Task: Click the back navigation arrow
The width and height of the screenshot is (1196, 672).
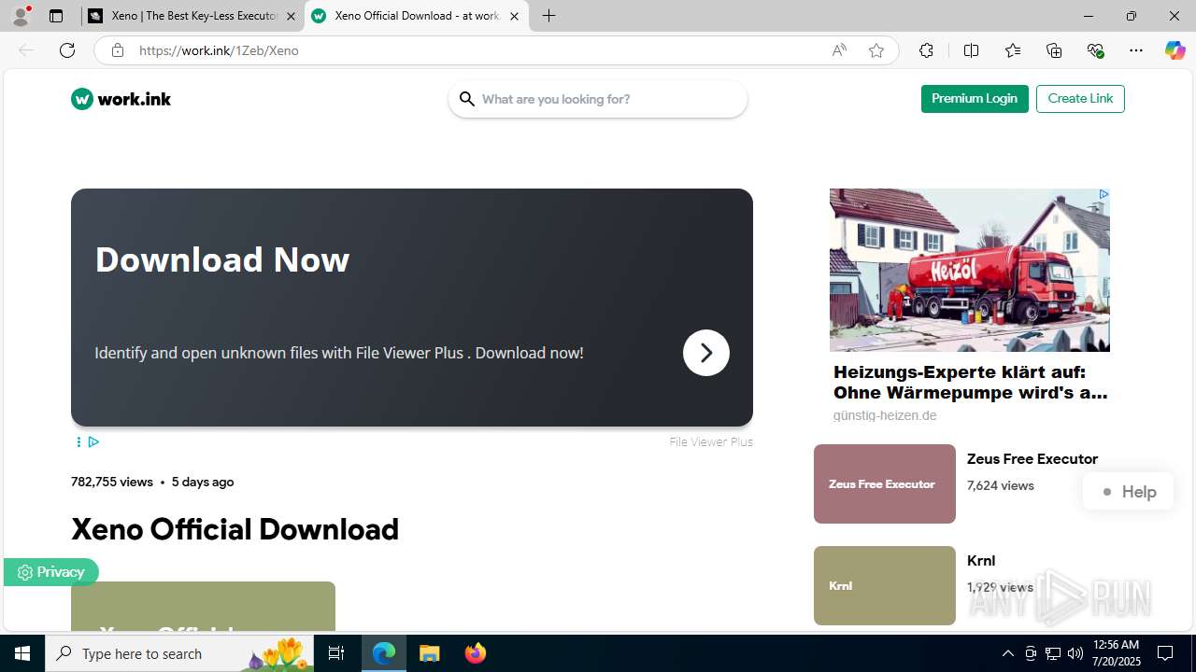Action: [26, 50]
